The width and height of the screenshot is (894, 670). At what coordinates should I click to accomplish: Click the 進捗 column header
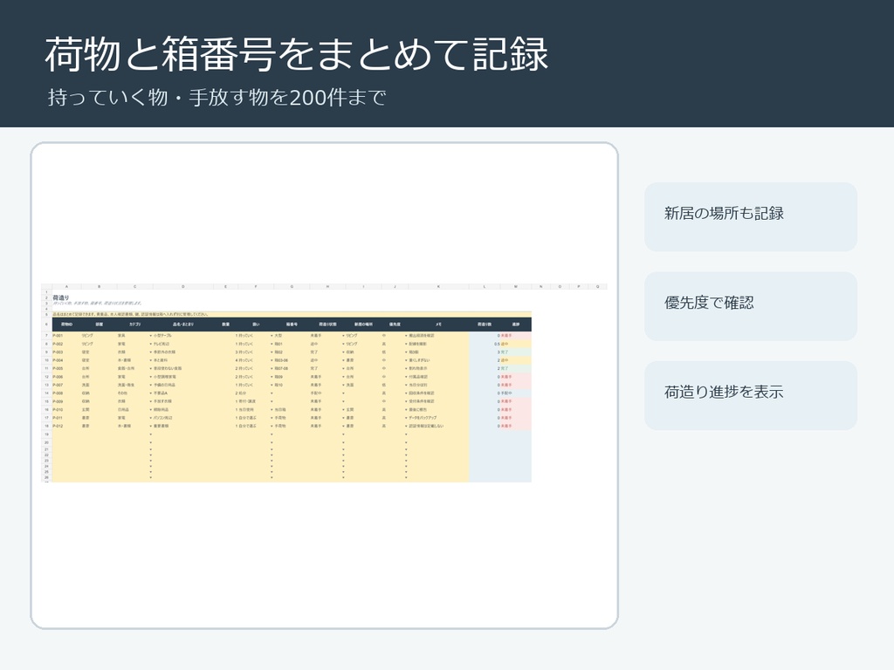click(516, 325)
